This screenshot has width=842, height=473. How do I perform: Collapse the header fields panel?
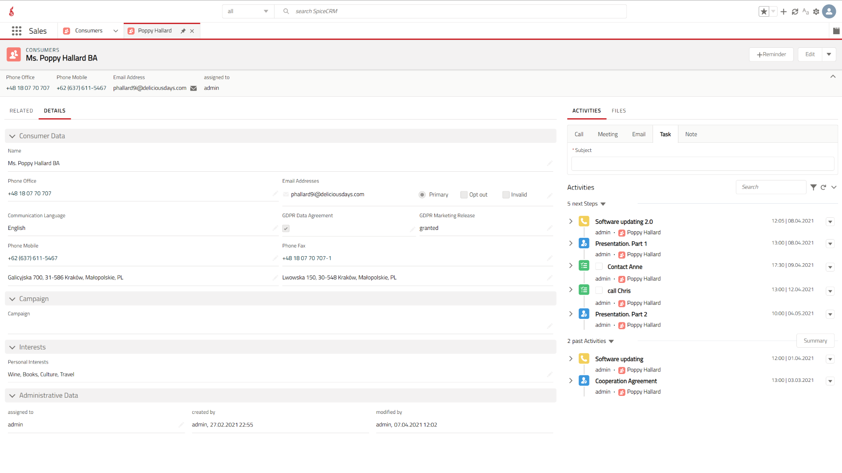pos(833,77)
